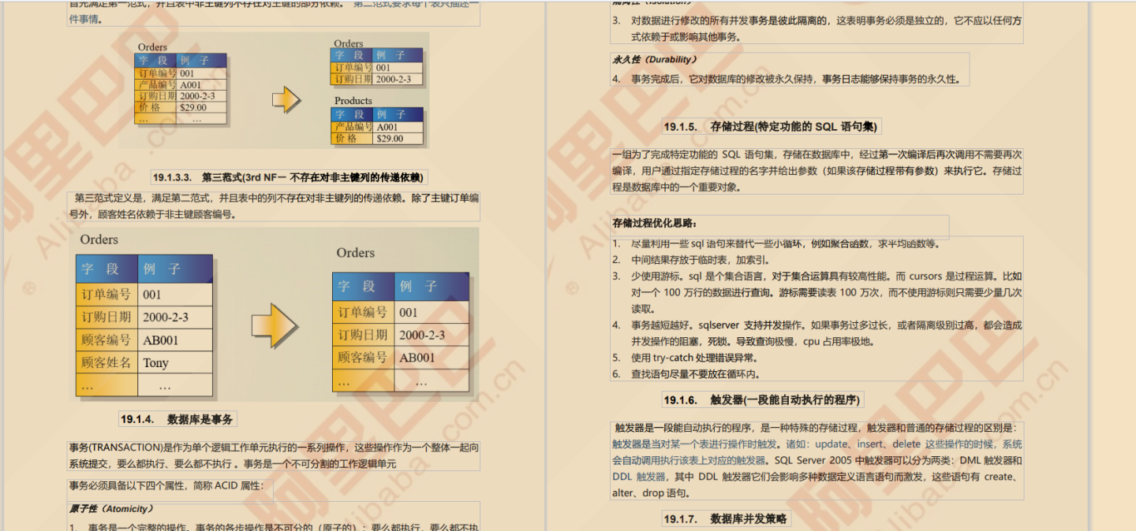
Task: Click list item "中间结果存放于临时表，加索引。"
Action: (x=692, y=260)
